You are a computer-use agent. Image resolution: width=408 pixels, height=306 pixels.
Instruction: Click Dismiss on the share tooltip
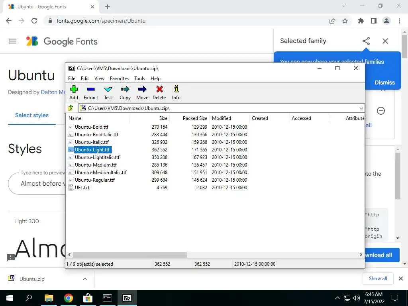click(x=384, y=82)
